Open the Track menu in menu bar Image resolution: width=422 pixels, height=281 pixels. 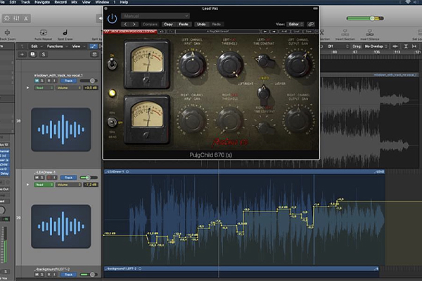(25, 2)
